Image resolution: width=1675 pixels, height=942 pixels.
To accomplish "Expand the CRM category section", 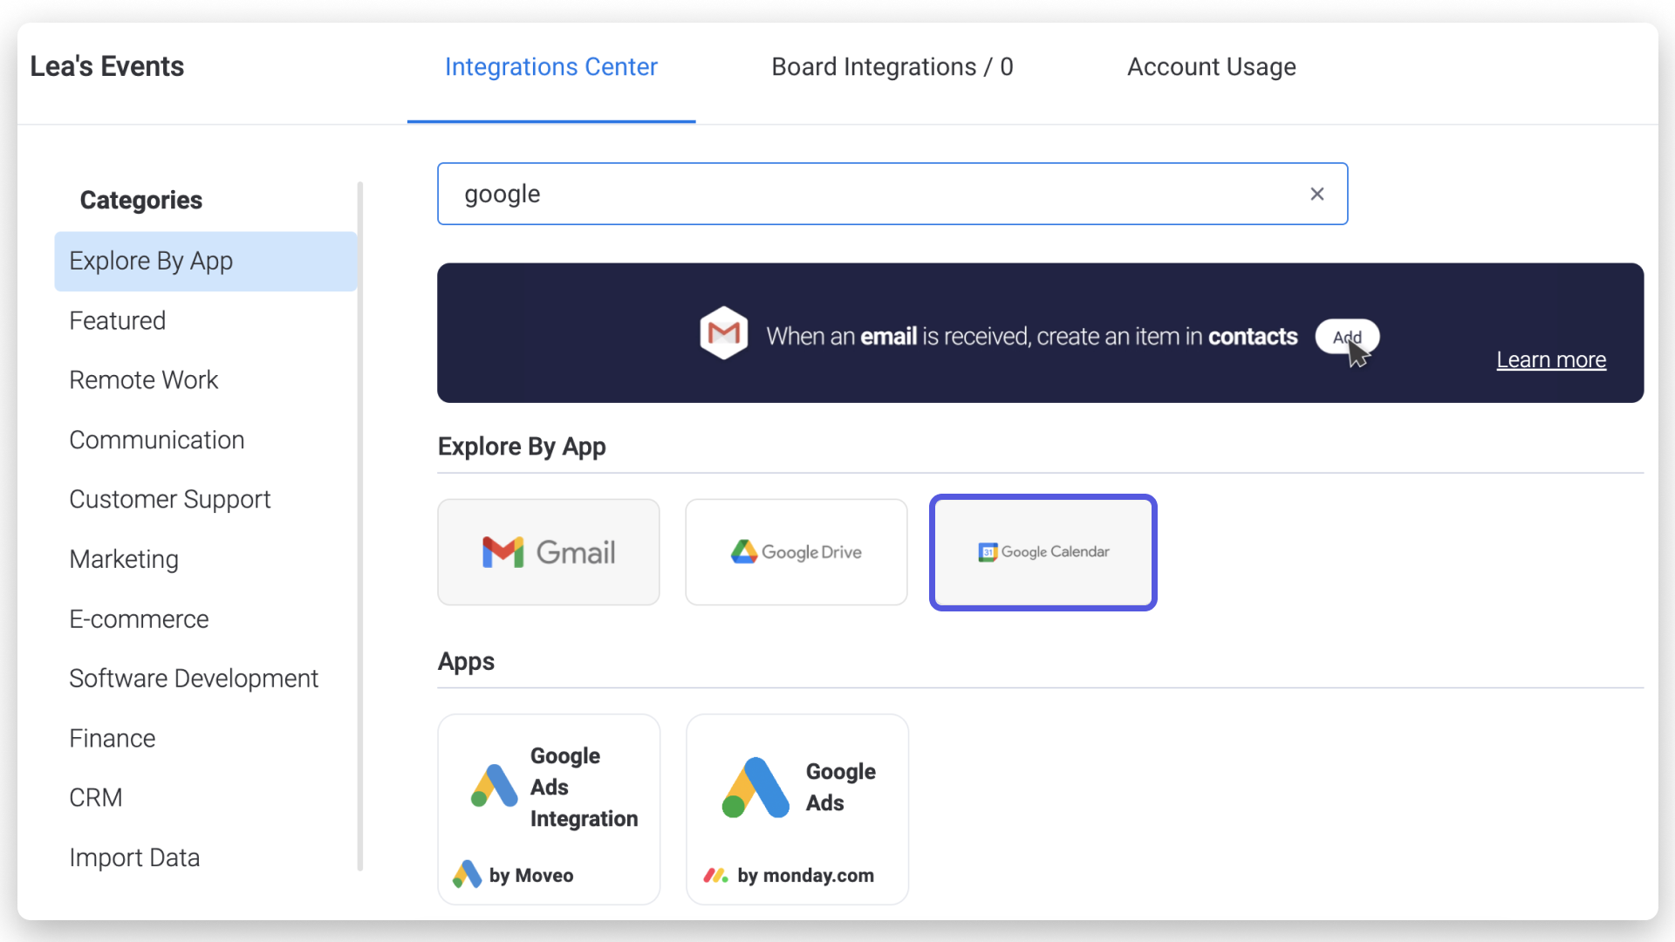I will (94, 798).
